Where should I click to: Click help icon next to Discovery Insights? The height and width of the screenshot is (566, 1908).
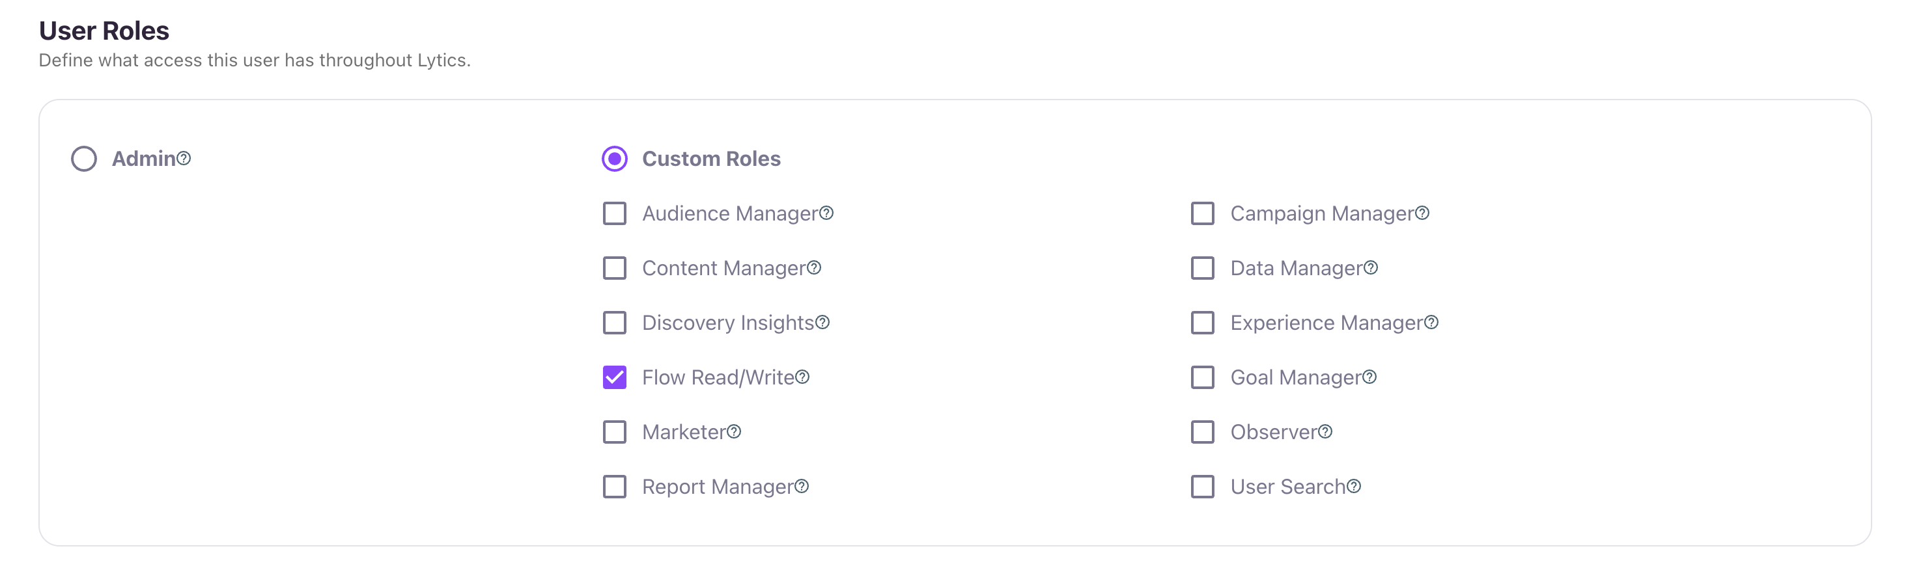pos(822,322)
